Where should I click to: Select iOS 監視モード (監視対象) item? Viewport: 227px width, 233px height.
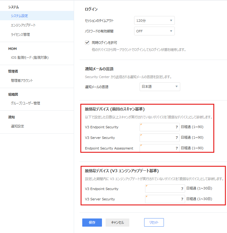point(30,57)
